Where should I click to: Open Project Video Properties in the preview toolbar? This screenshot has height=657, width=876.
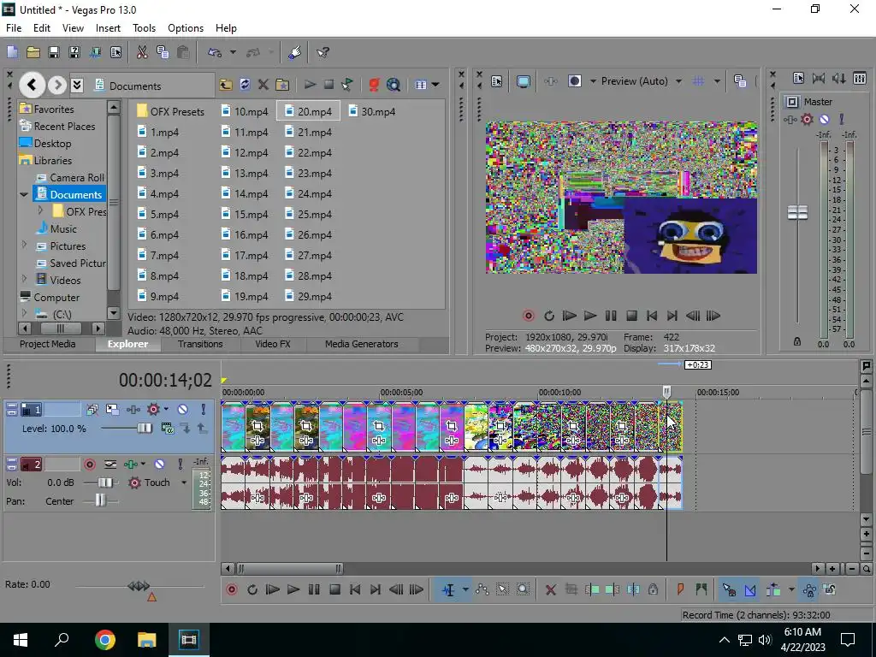pyautogui.click(x=497, y=81)
